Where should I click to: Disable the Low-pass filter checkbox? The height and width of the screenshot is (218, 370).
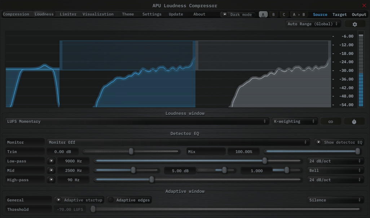click(x=51, y=161)
